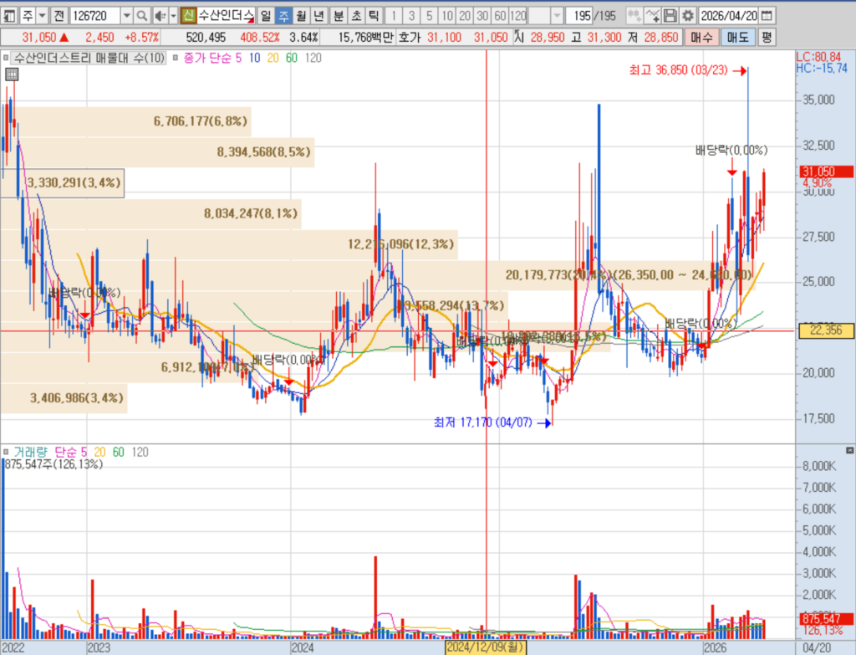Select the monthly 월 chart period
856x655 pixels.
tap(301, 15)
